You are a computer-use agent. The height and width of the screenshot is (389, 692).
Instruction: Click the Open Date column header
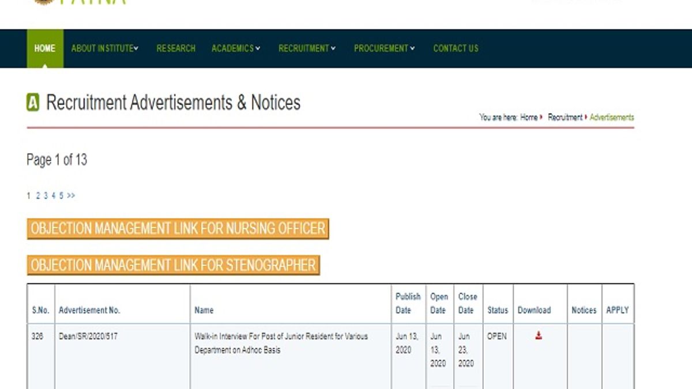439,303
